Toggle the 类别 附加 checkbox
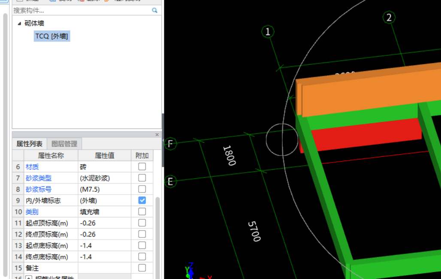Viewport: 441px width, 279px height. pos(142,212)
